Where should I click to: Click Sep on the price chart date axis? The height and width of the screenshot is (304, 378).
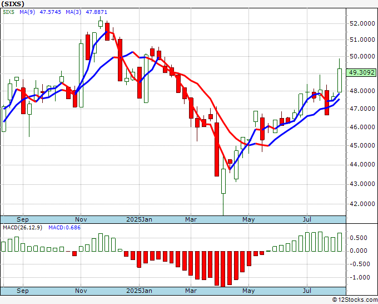point(23,219)
